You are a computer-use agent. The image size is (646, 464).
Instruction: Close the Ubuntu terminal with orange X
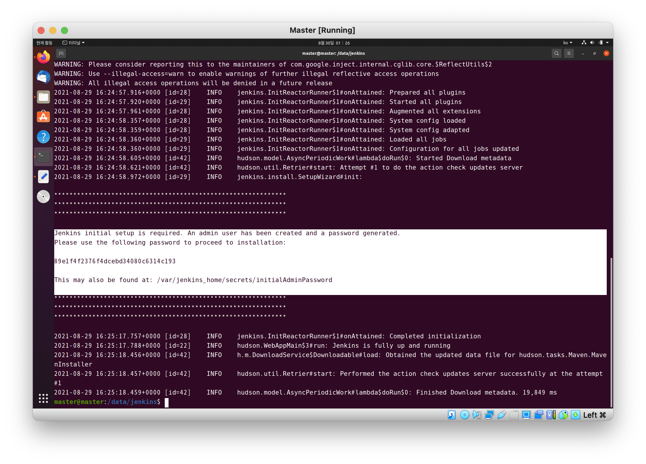[606, 53]
